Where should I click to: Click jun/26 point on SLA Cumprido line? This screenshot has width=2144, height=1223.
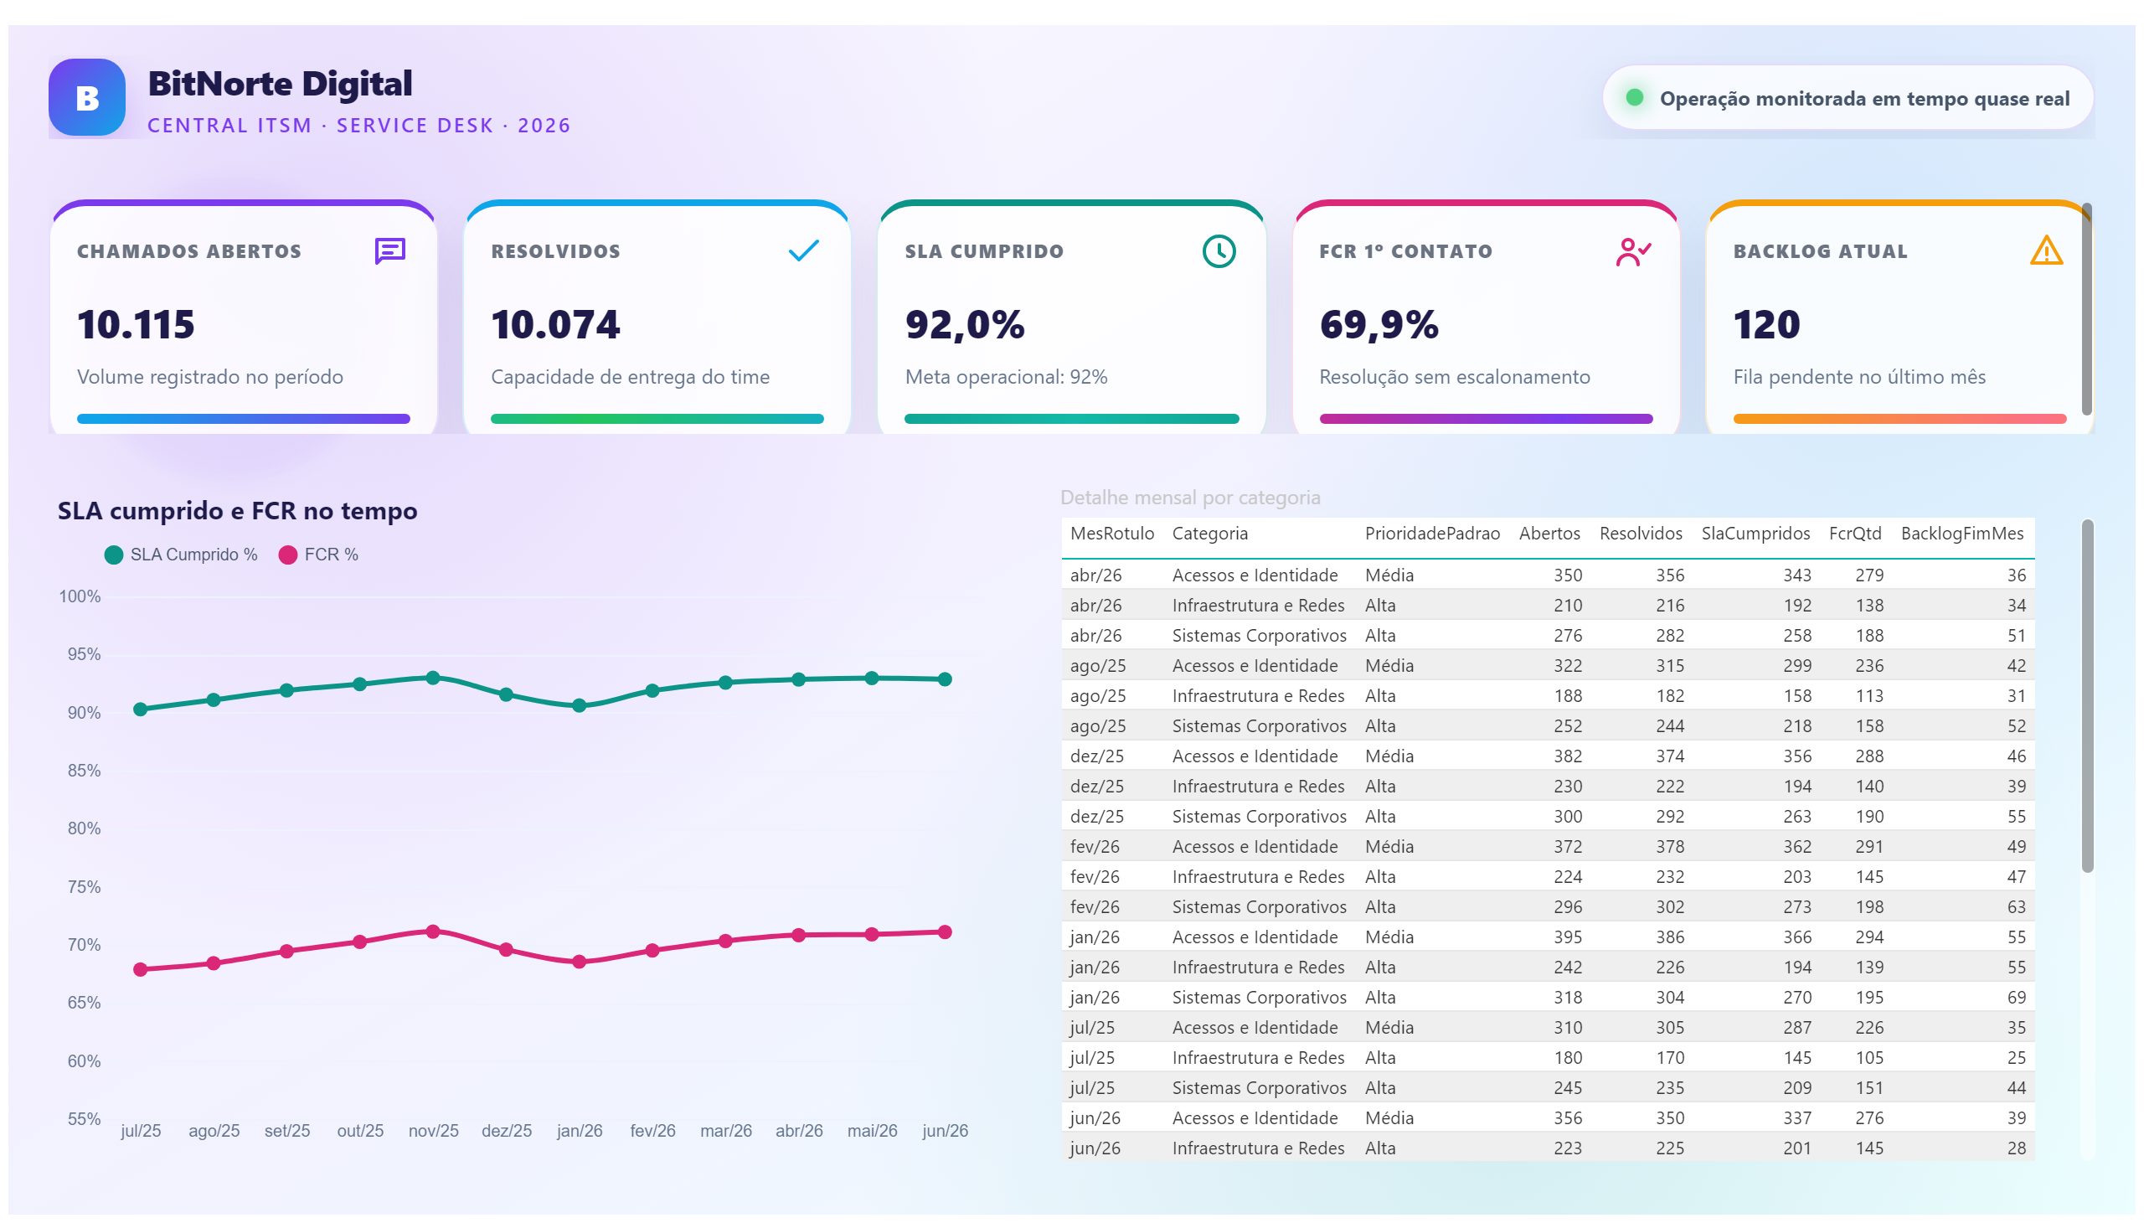(x=944, y=679)
